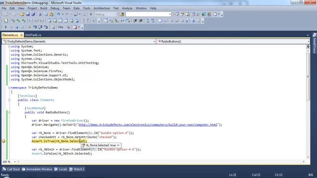Continue debugging with green arrow icon
317x178 pixels.
coord(5,27)
